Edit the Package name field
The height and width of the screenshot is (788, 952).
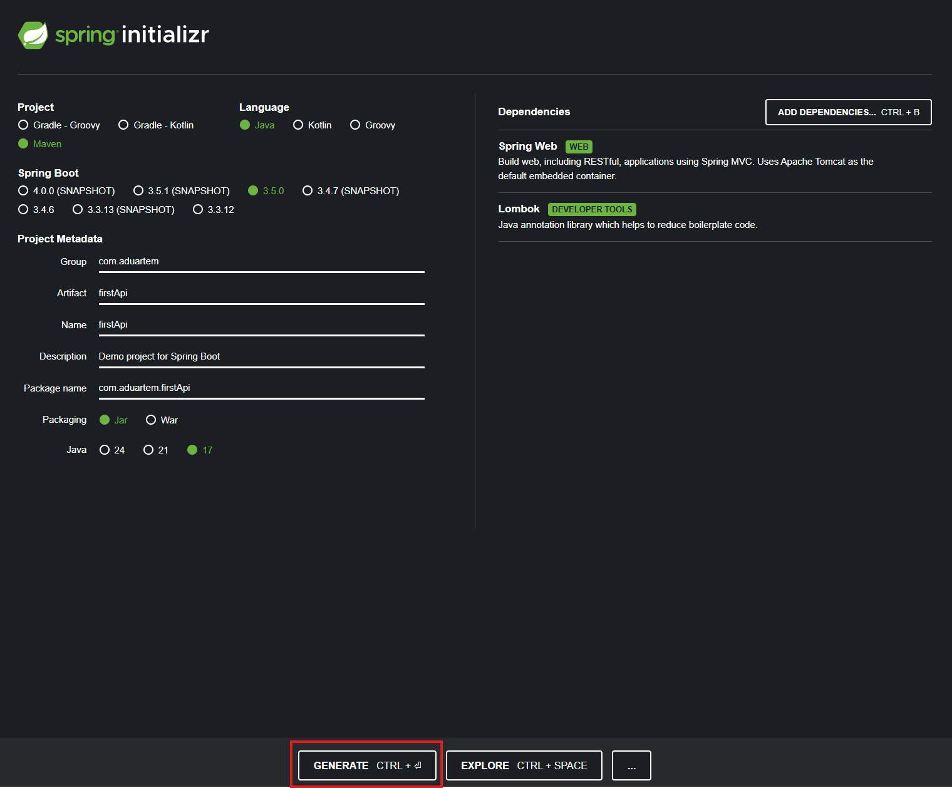[261, 388]
